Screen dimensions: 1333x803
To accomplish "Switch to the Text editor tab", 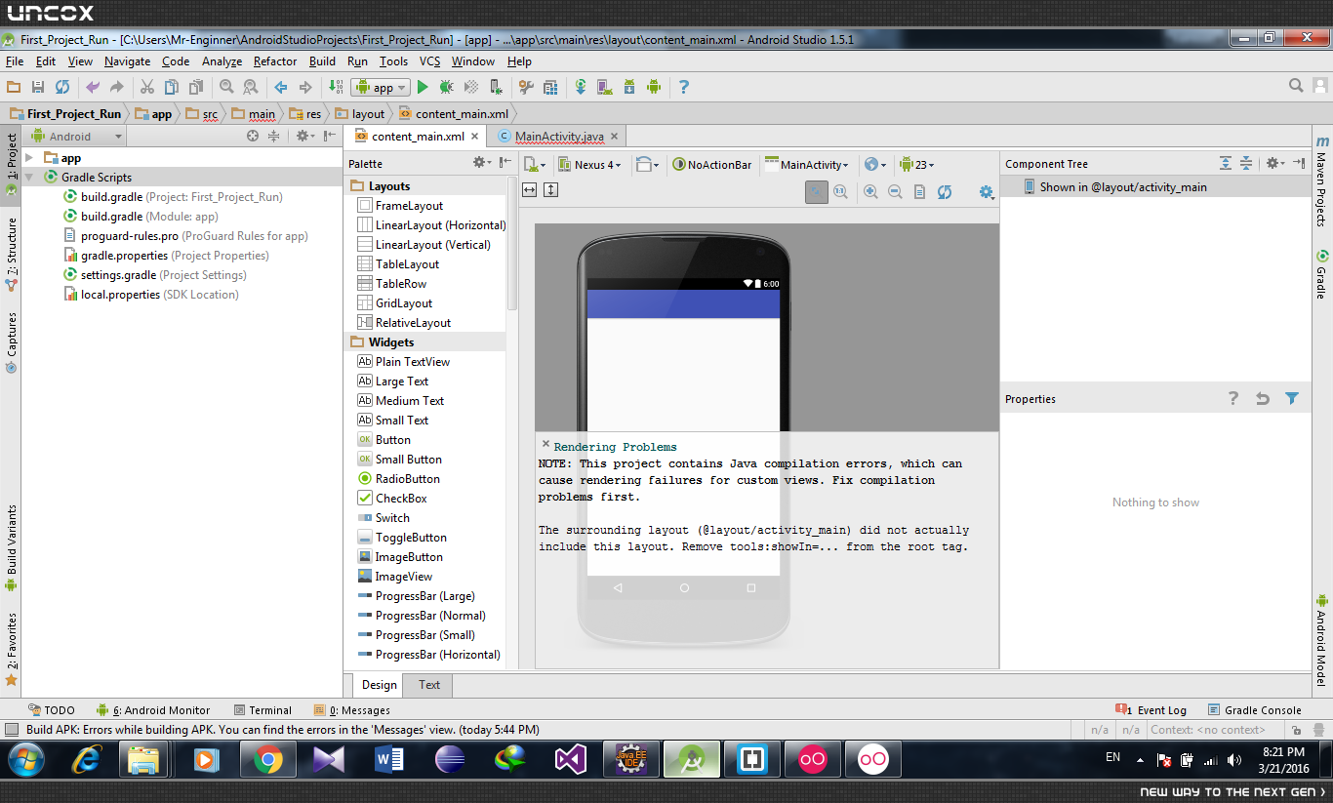I will pos(429,685).
